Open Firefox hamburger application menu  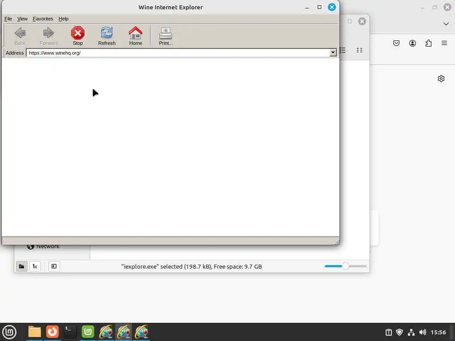(x=444, y=43)
